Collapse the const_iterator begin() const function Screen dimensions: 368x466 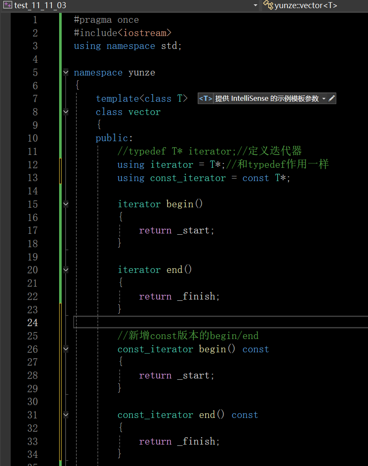[66, 349]
